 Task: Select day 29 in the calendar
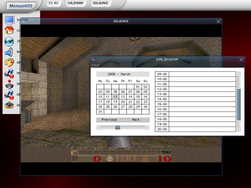click(138, 107)
